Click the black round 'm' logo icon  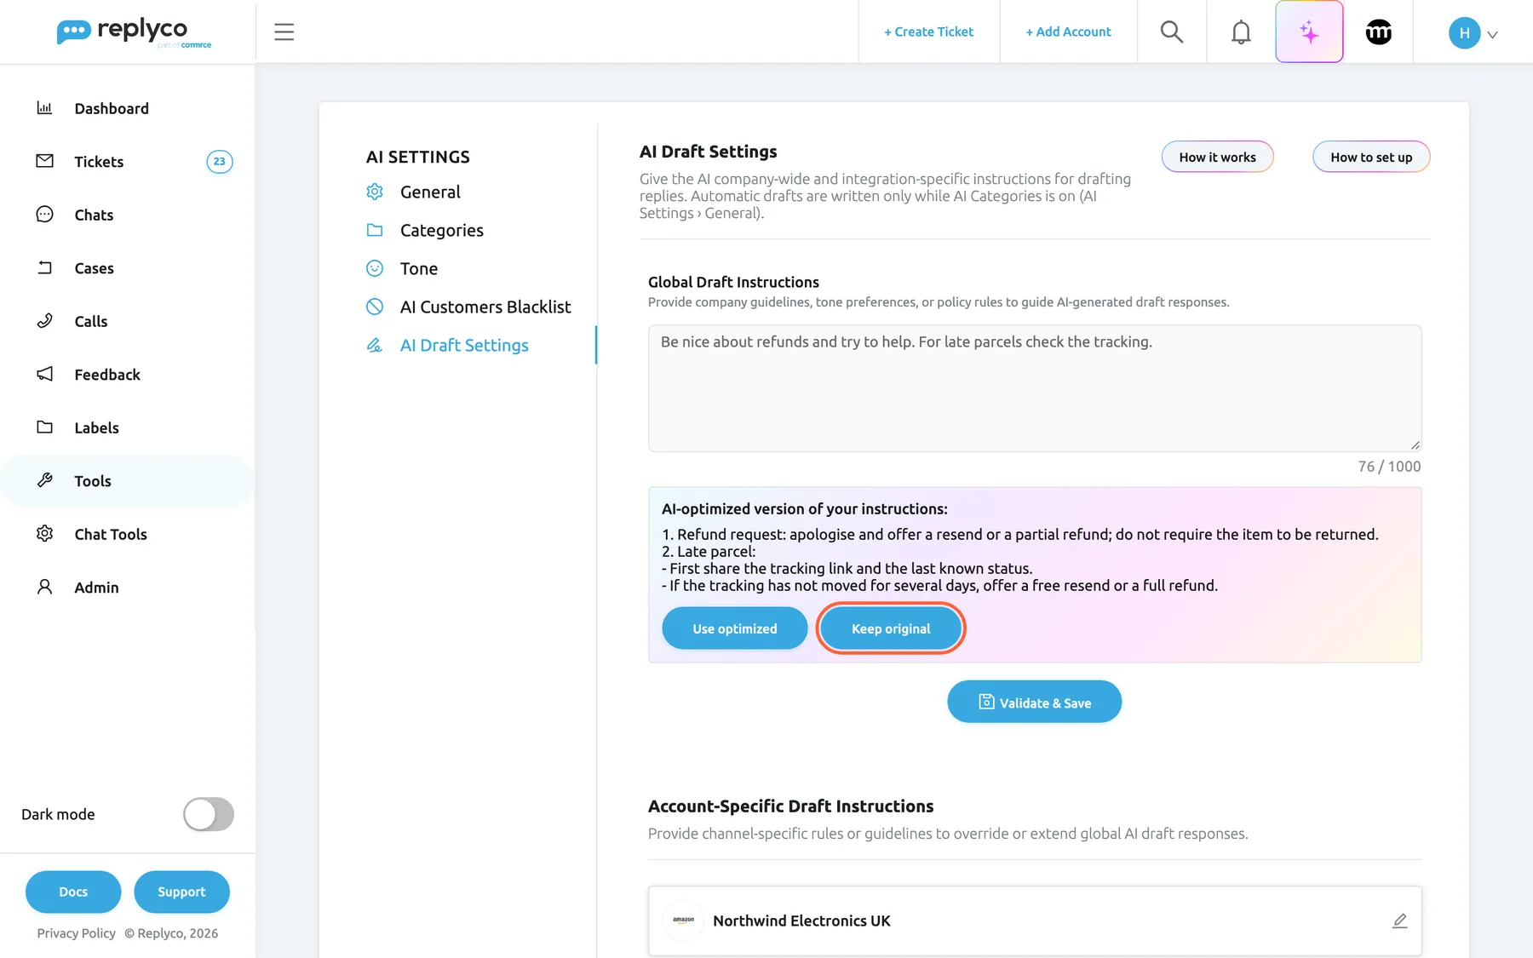1378,32
